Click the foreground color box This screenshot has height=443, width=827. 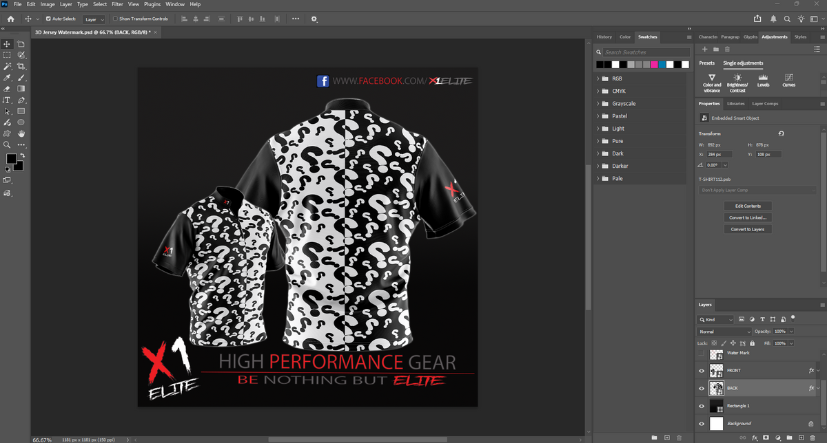11,159
